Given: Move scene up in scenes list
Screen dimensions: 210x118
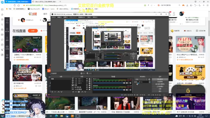Looking at the screenshot, I should [58, 92].
